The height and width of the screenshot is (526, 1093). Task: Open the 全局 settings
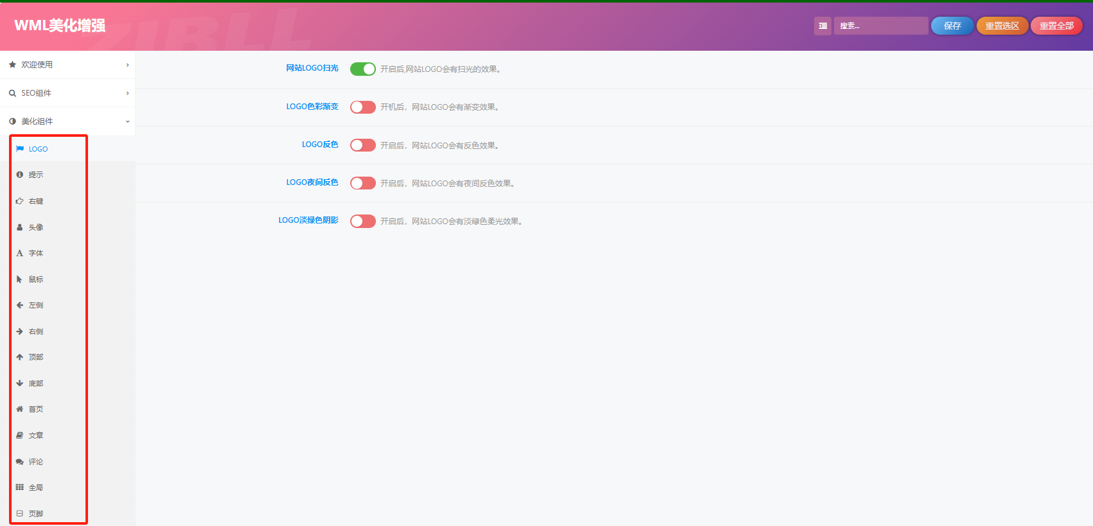[x=67, y=487]
